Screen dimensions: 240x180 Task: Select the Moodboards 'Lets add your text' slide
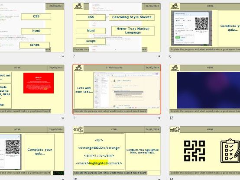coord(117,89)
